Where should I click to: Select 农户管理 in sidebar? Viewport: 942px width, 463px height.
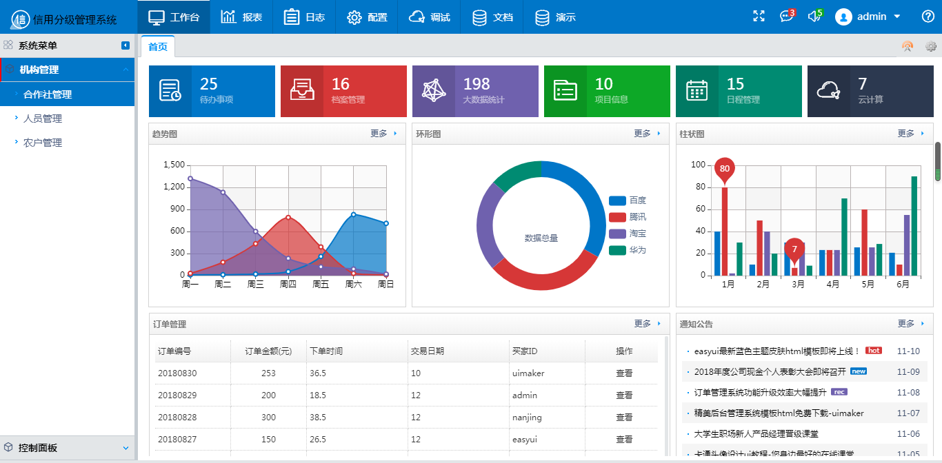68,143
